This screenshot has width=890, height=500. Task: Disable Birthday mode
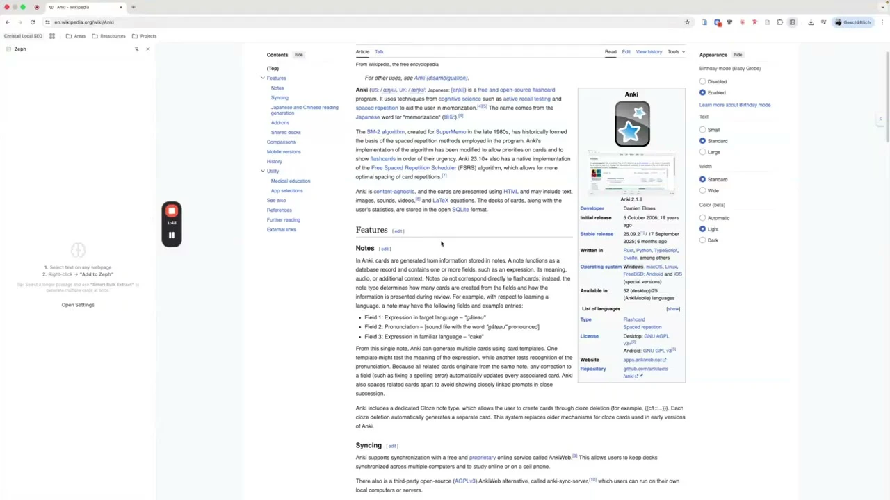tap(702, 81)
